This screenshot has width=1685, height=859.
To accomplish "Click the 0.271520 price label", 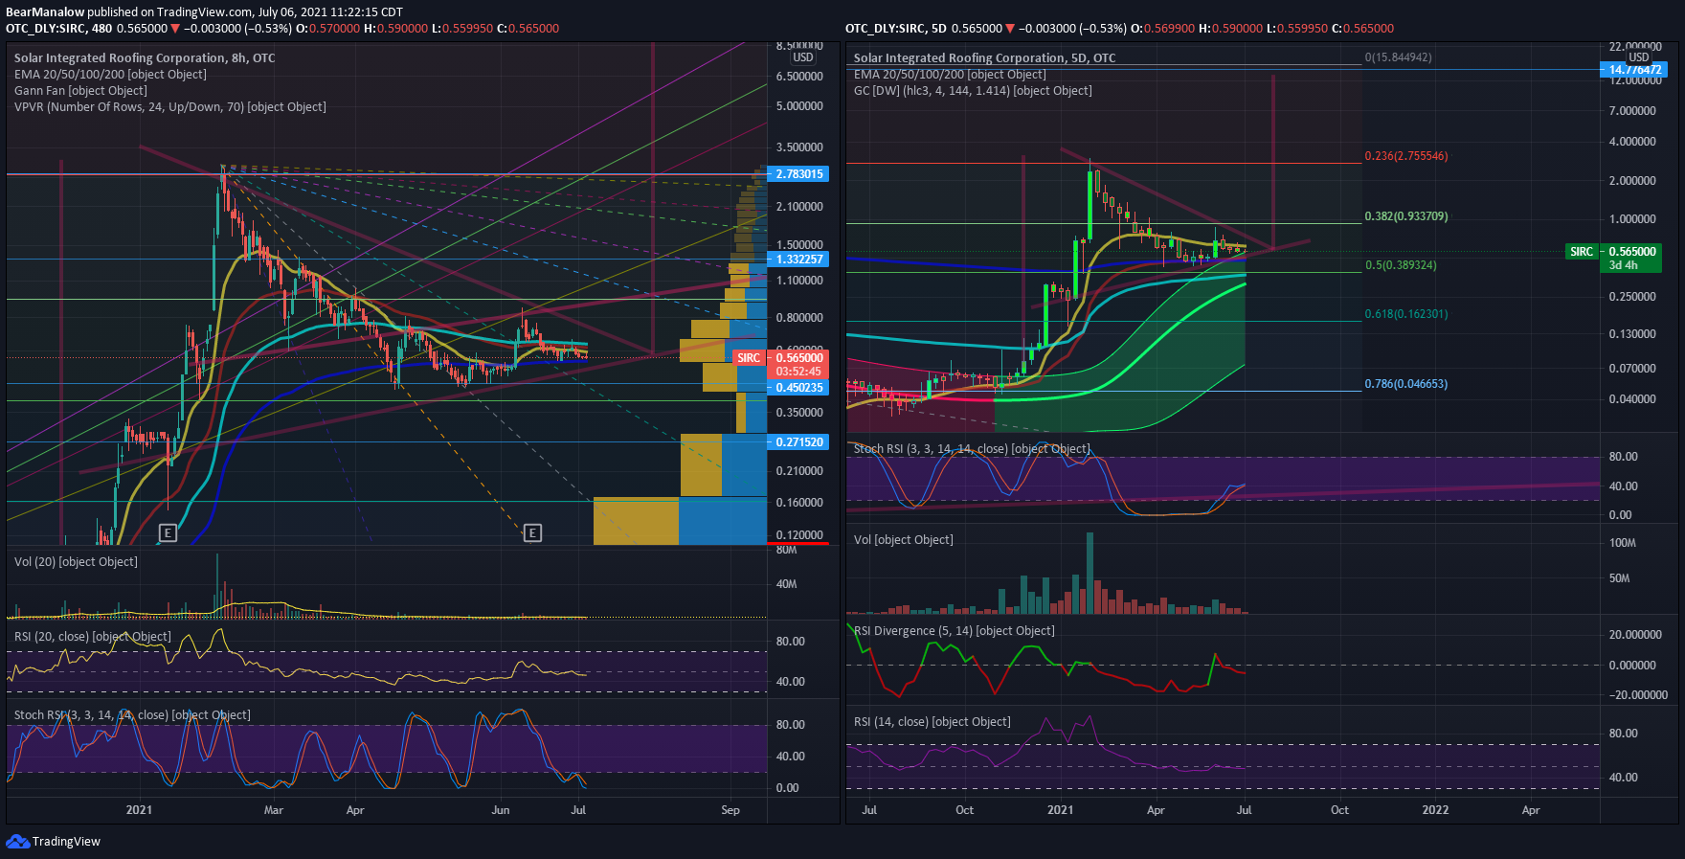I will (x=799, y=442).
